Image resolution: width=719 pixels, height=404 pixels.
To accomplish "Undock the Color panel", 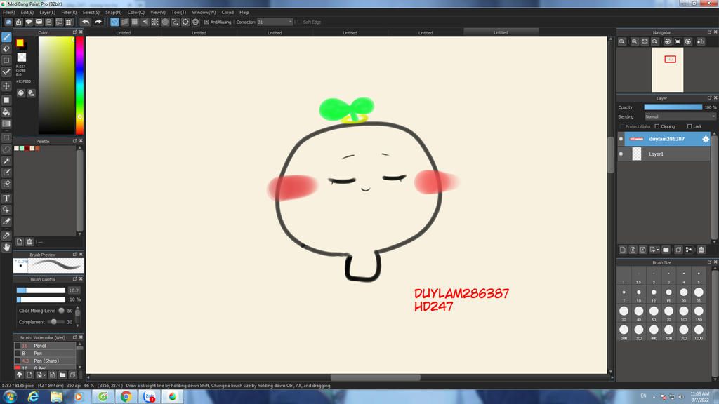I will (x=74, y=32).
